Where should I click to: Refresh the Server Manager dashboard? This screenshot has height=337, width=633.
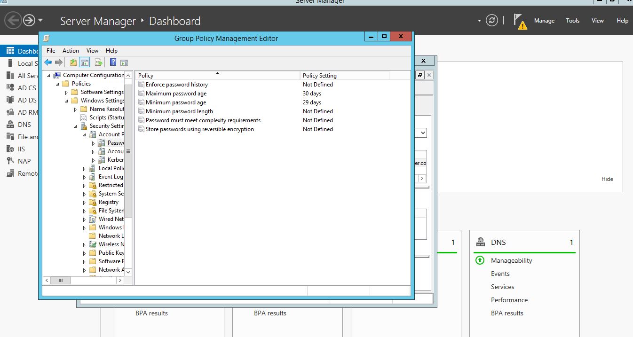pyautogui.click(x=492, y=21)
